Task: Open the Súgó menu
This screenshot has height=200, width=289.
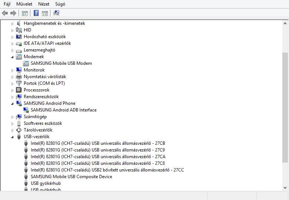Action: 60,4
